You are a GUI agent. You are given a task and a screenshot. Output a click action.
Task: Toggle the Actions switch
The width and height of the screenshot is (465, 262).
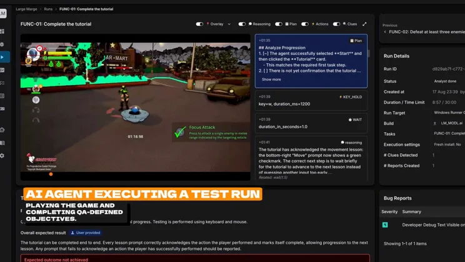(305, 24)
